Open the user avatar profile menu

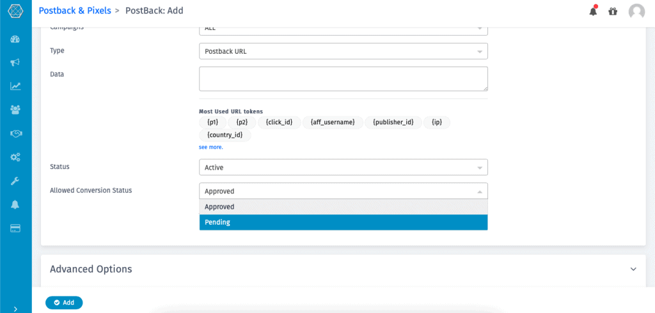point(636,11)
